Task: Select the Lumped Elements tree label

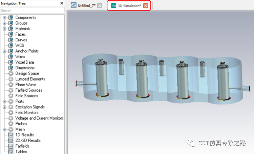Action: (30, 79)
